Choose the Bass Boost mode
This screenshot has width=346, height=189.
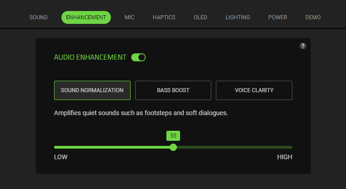click(173, 90)
